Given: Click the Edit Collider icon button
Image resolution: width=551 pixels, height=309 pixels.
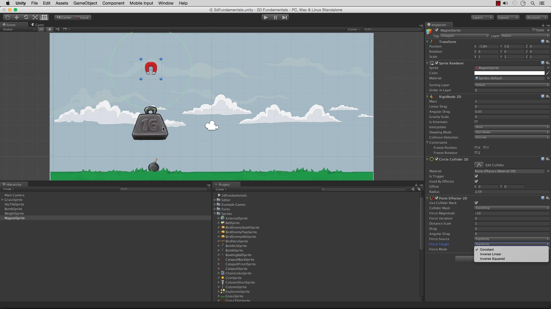Looking at the screenshot, I should pyautogui.click(x=479, y=165).
